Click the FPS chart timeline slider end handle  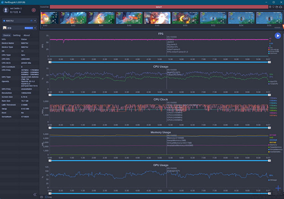[x=270, y=62]
